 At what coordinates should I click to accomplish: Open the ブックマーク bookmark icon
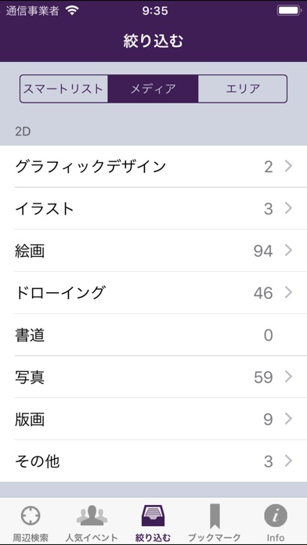tap(215, 516)
